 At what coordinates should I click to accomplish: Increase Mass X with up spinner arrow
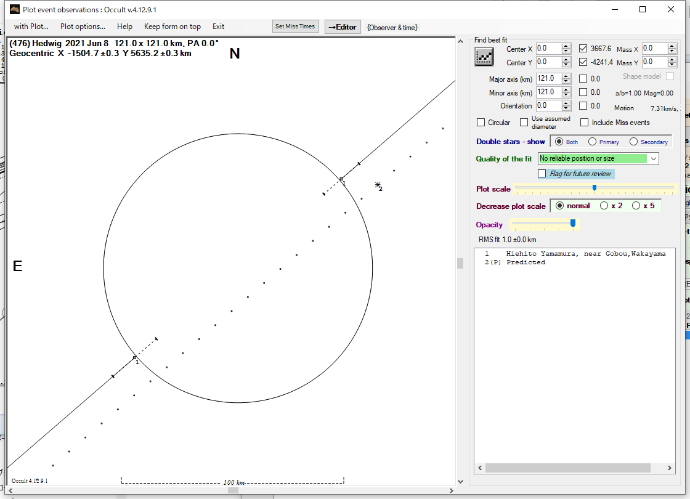[x=673, y=46]
